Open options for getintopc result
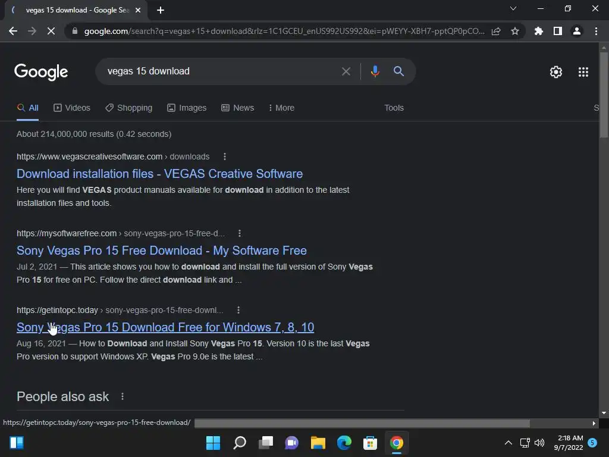The width and height of the screenshot is (609, 457). [238, 310]
